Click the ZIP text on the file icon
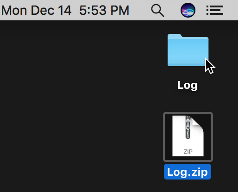Screen dimensions: 238x192 [x=188, y=152]
